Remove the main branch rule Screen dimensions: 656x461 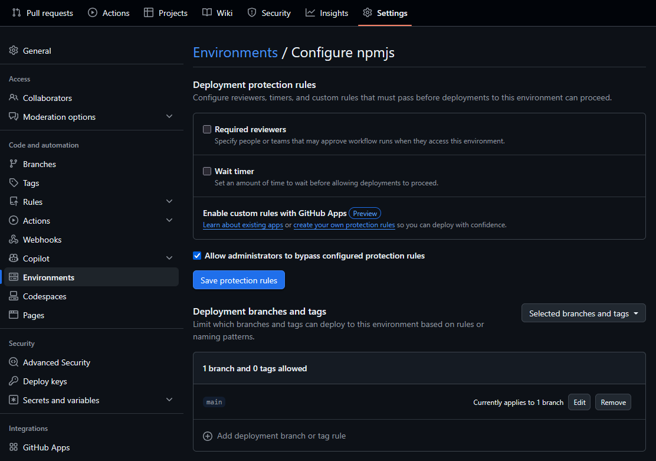[x=613, y=402]
